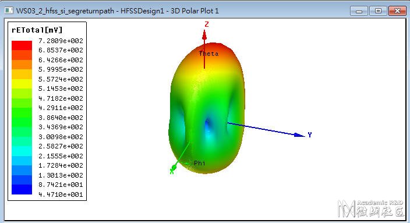Click the legend value 3.8640e+002
The width and height of the screenshot is (410, 223).
coord(61,118)
